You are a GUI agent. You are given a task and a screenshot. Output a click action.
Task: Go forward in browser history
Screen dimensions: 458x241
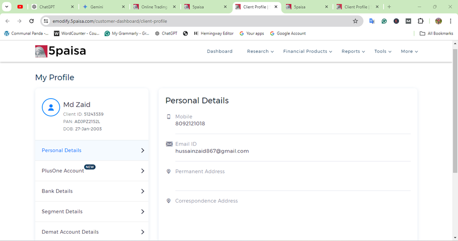click(x=19, y=21)
